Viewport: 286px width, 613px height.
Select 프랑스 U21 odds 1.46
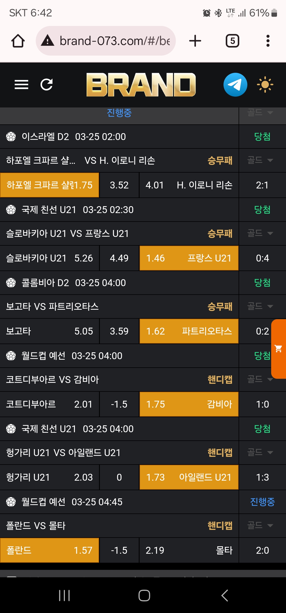189,258
